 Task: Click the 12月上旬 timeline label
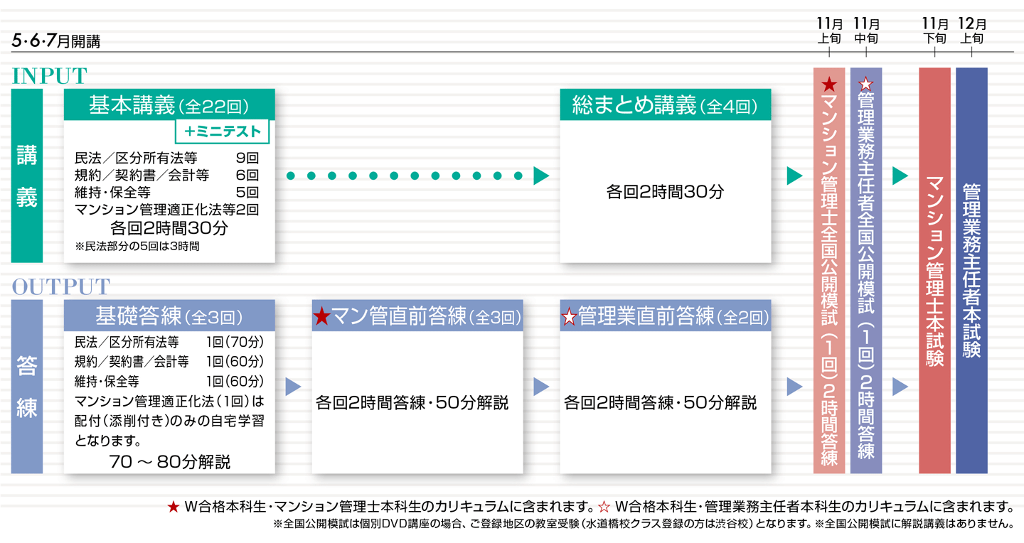[971, 33]
